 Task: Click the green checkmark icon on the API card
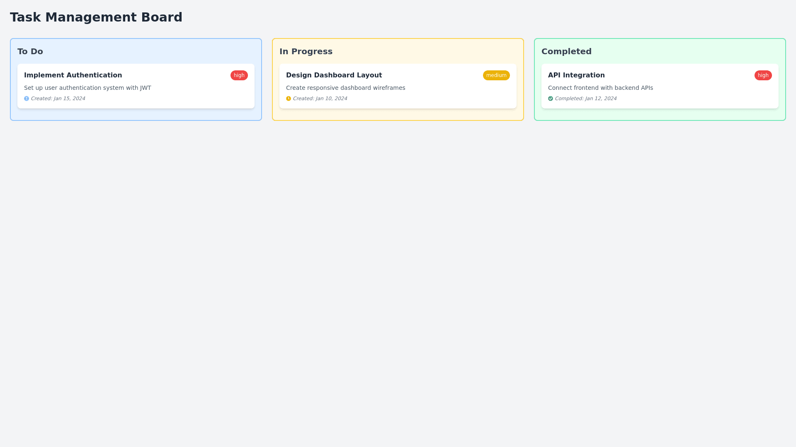coord(551,99)
